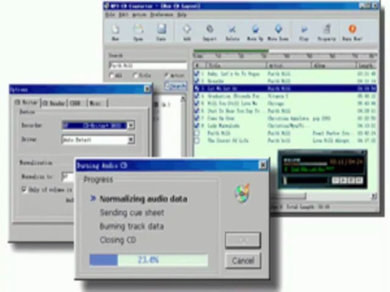Sort tracks by Title column header
The height and width of the screenshot is (292, 390).
pos(236,66)
